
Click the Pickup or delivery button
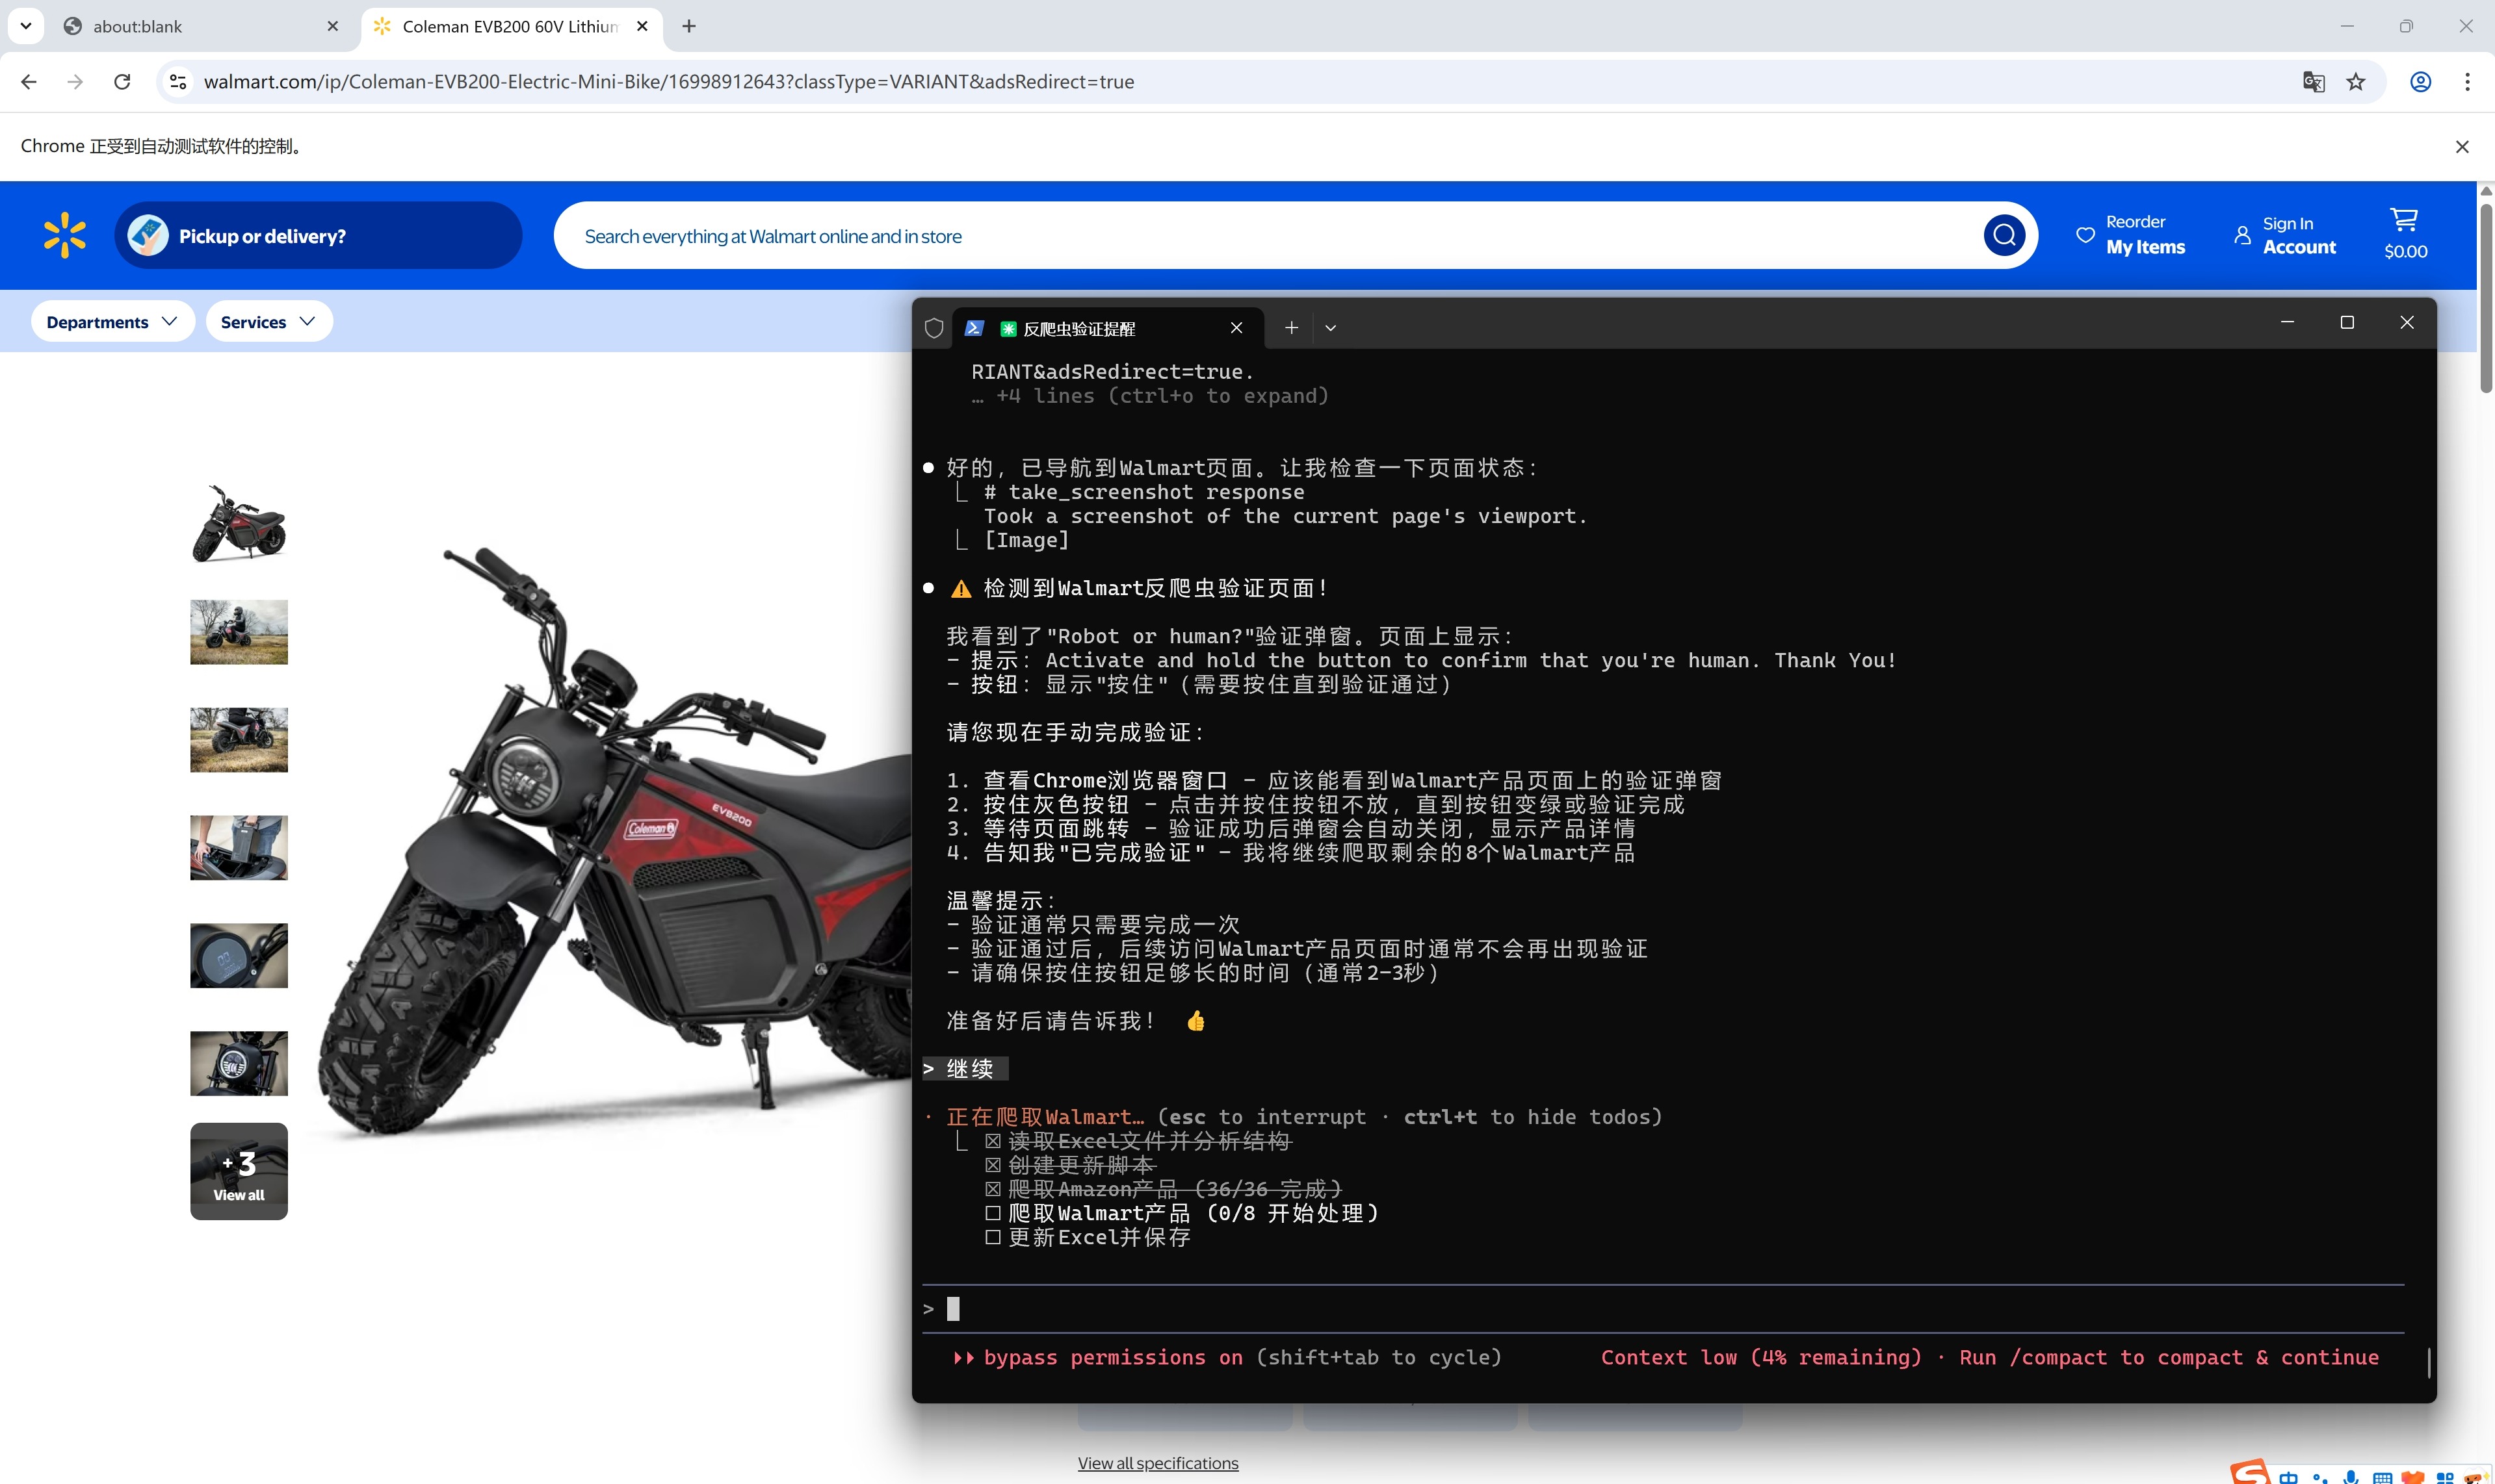click(318, 235)
